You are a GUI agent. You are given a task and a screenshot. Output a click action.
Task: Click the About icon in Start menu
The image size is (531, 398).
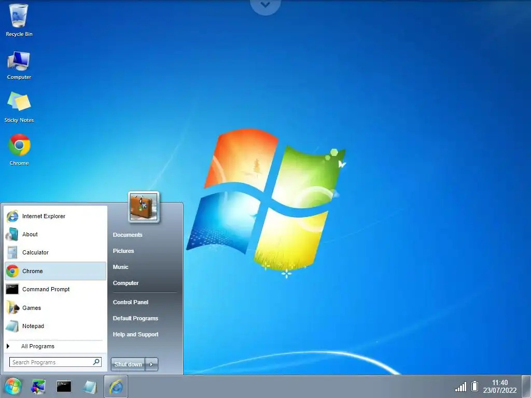click(x=12, y=234)
